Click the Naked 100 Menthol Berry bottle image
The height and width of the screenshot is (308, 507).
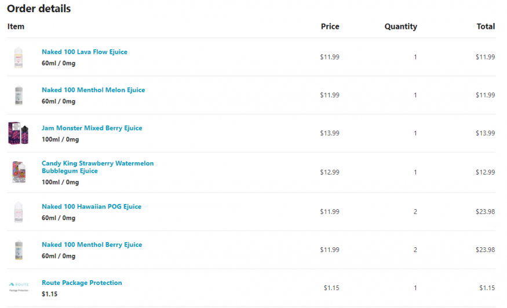coord(19,250)
